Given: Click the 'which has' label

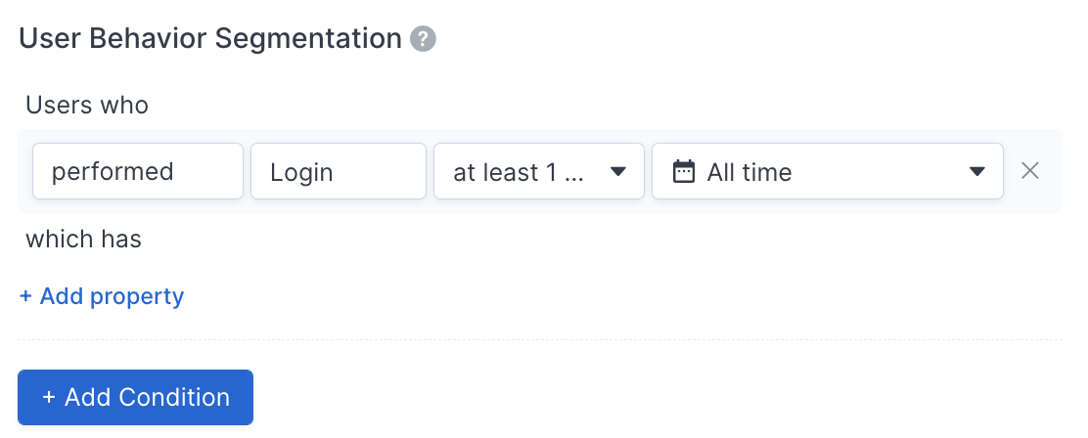Looking at the screenshot, I should (83, 240).
